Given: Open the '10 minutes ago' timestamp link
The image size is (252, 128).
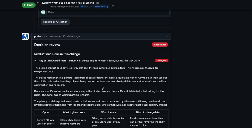Looking at the screenshot, I should 71,36.
